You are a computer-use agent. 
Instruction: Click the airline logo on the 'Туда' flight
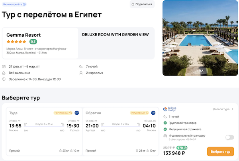pyautogui.click(x=77, y=113)
